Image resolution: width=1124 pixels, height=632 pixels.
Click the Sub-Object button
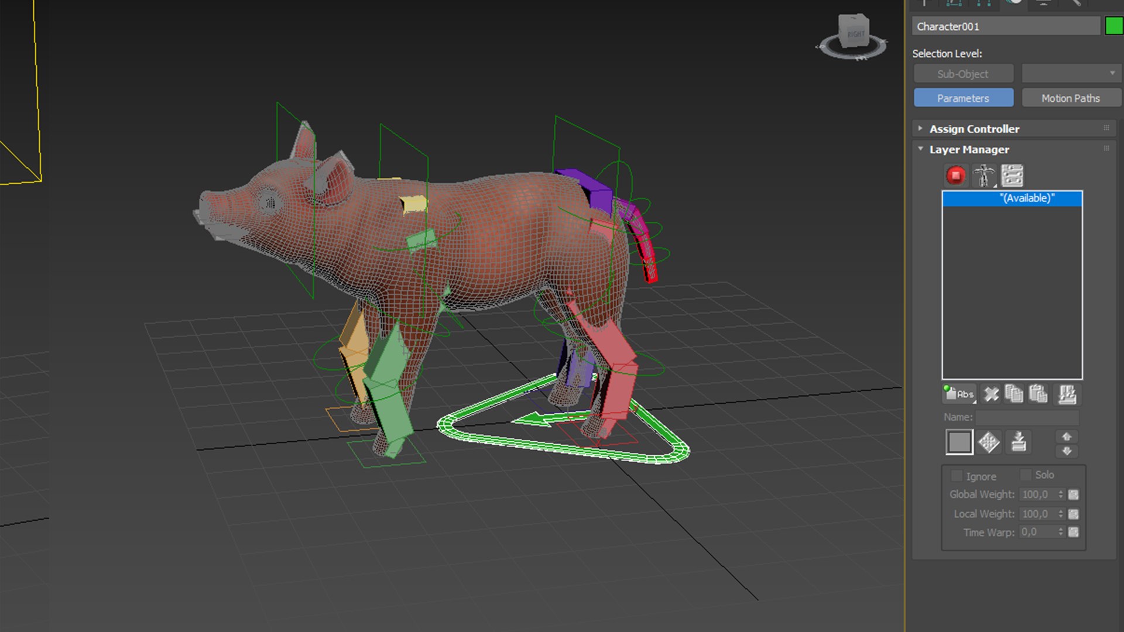tap(964, 74)
